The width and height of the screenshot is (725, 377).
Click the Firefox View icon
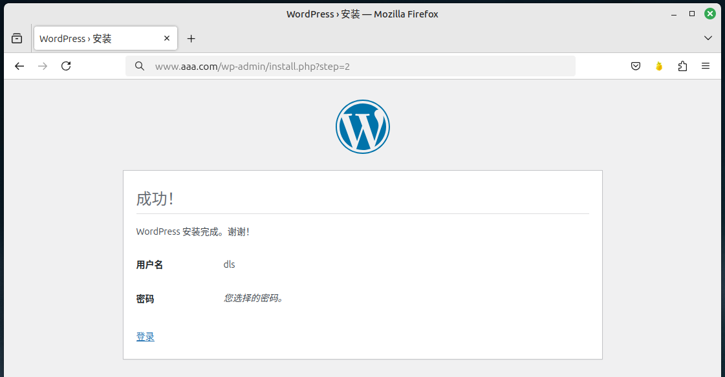17,38
